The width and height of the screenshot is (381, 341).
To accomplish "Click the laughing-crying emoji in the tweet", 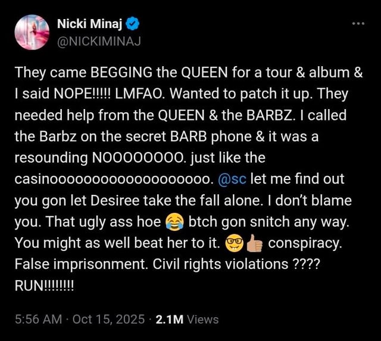I will [x=173, y=222].
